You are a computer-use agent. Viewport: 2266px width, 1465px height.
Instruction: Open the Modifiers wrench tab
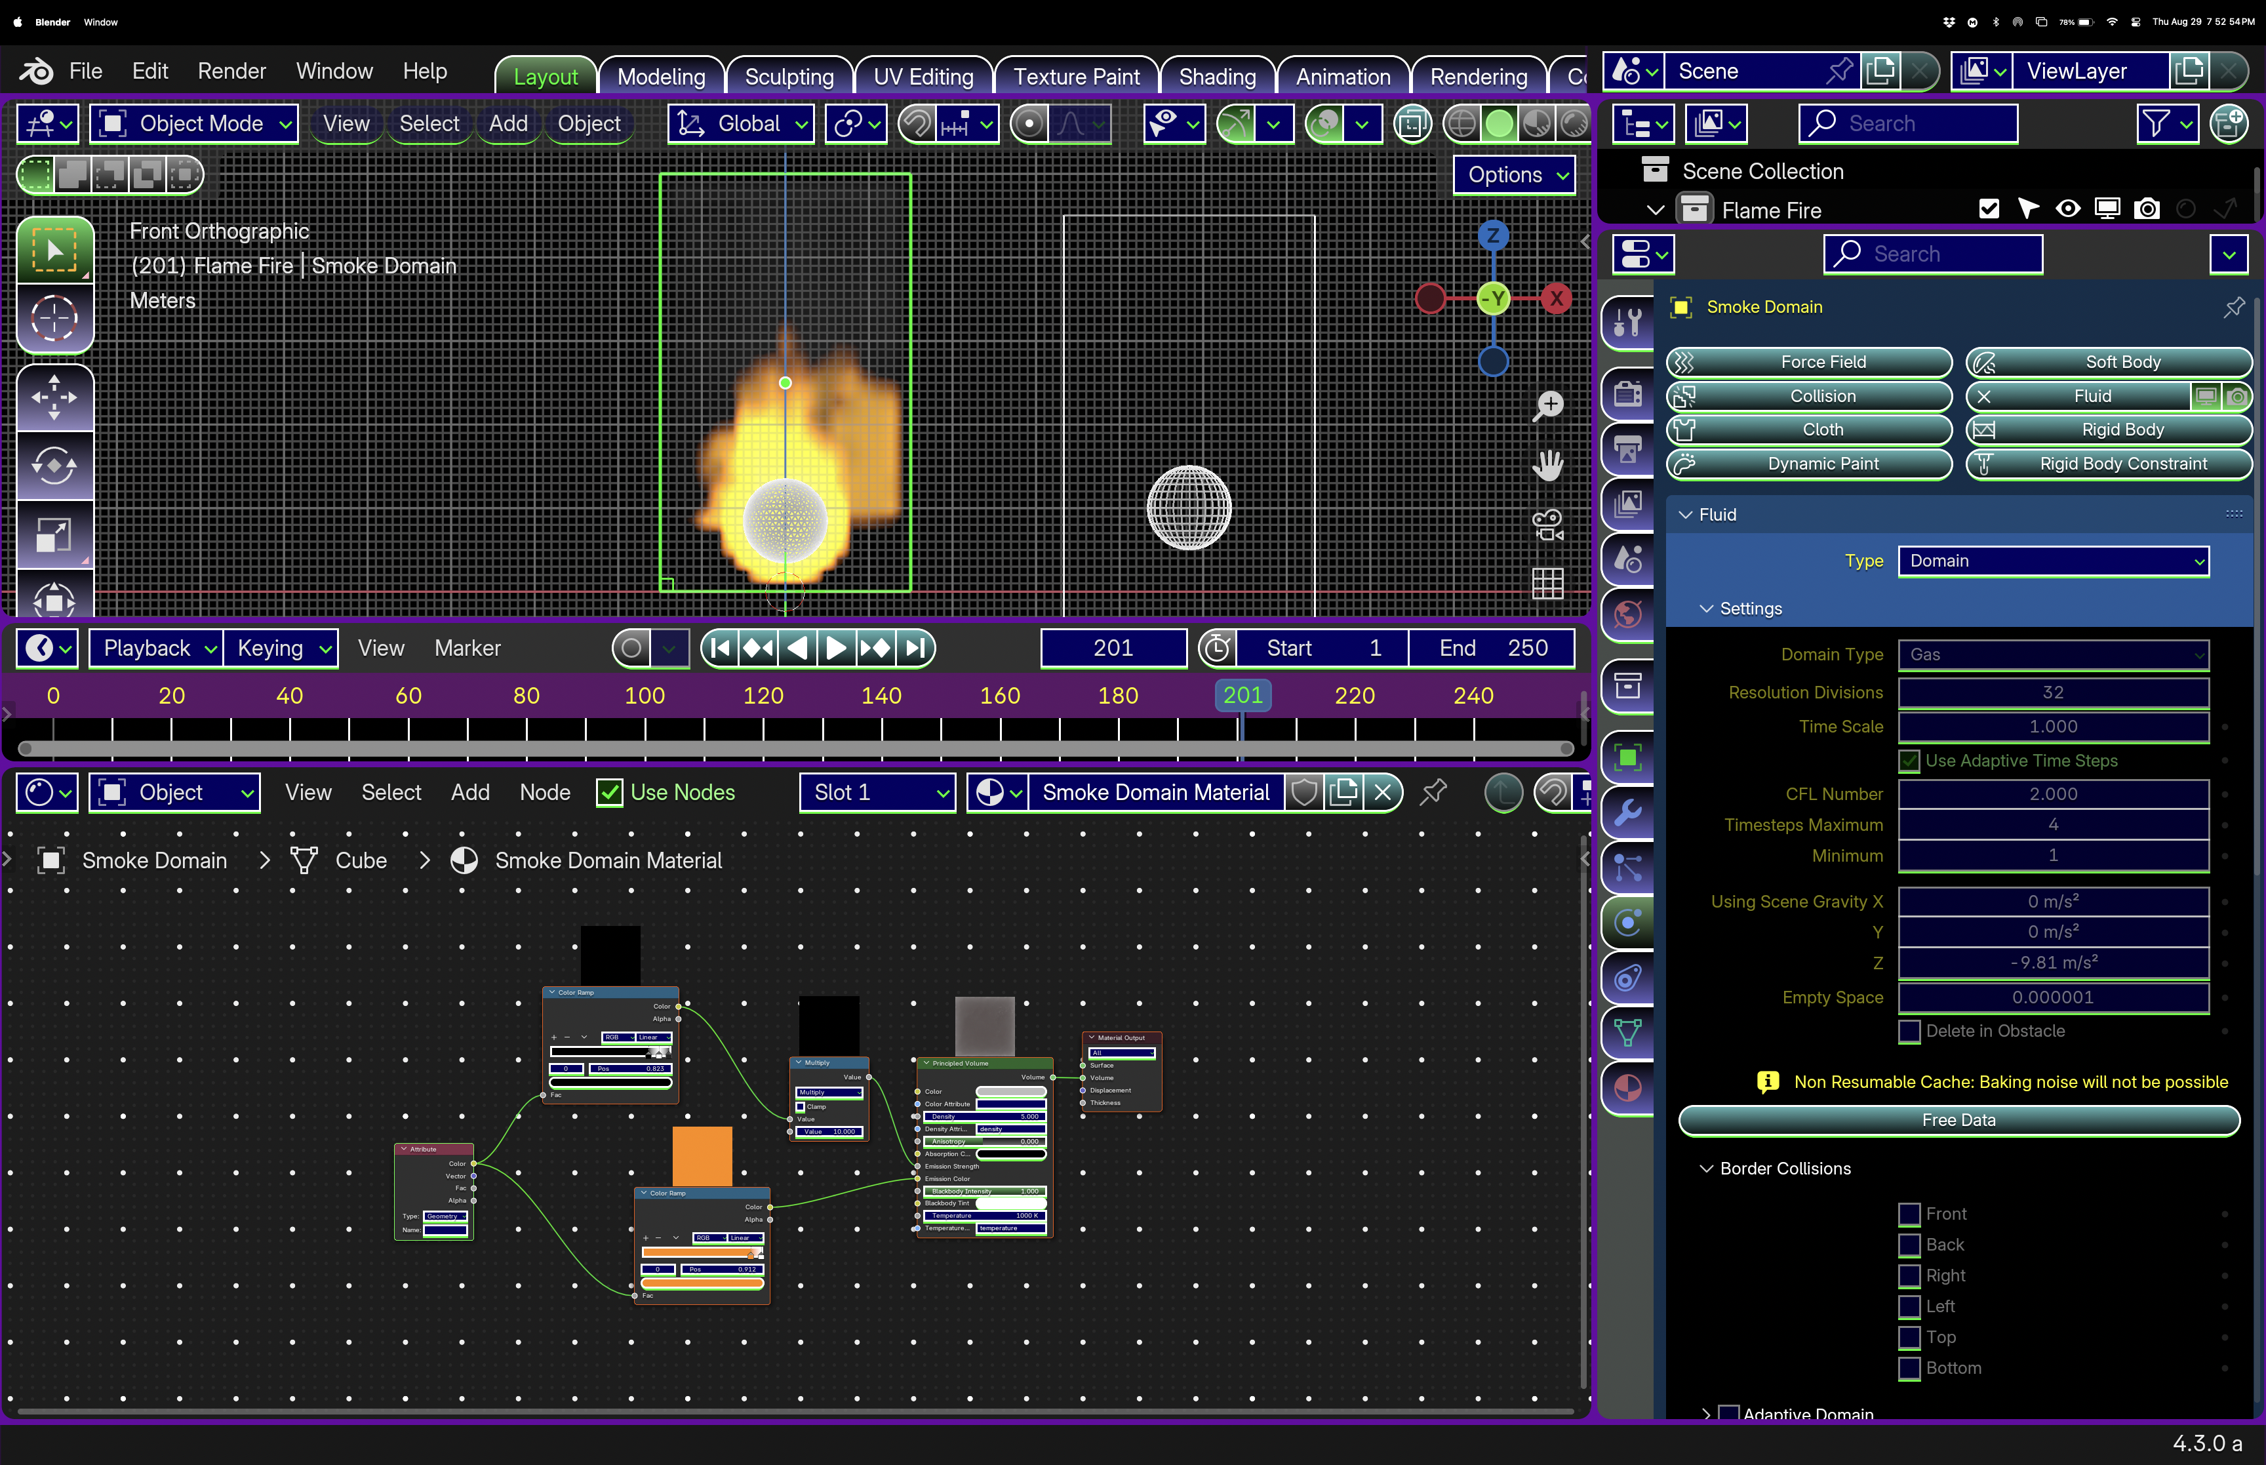pos(1627,813)
